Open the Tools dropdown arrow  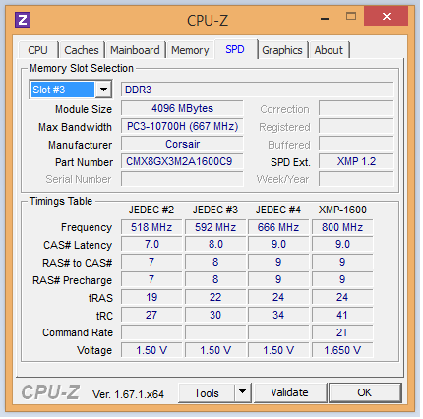coord(242,392)
